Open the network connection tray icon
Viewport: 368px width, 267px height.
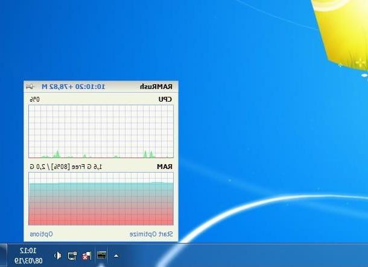tap(72, 256)
